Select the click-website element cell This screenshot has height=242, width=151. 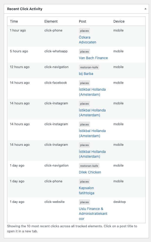54,202
